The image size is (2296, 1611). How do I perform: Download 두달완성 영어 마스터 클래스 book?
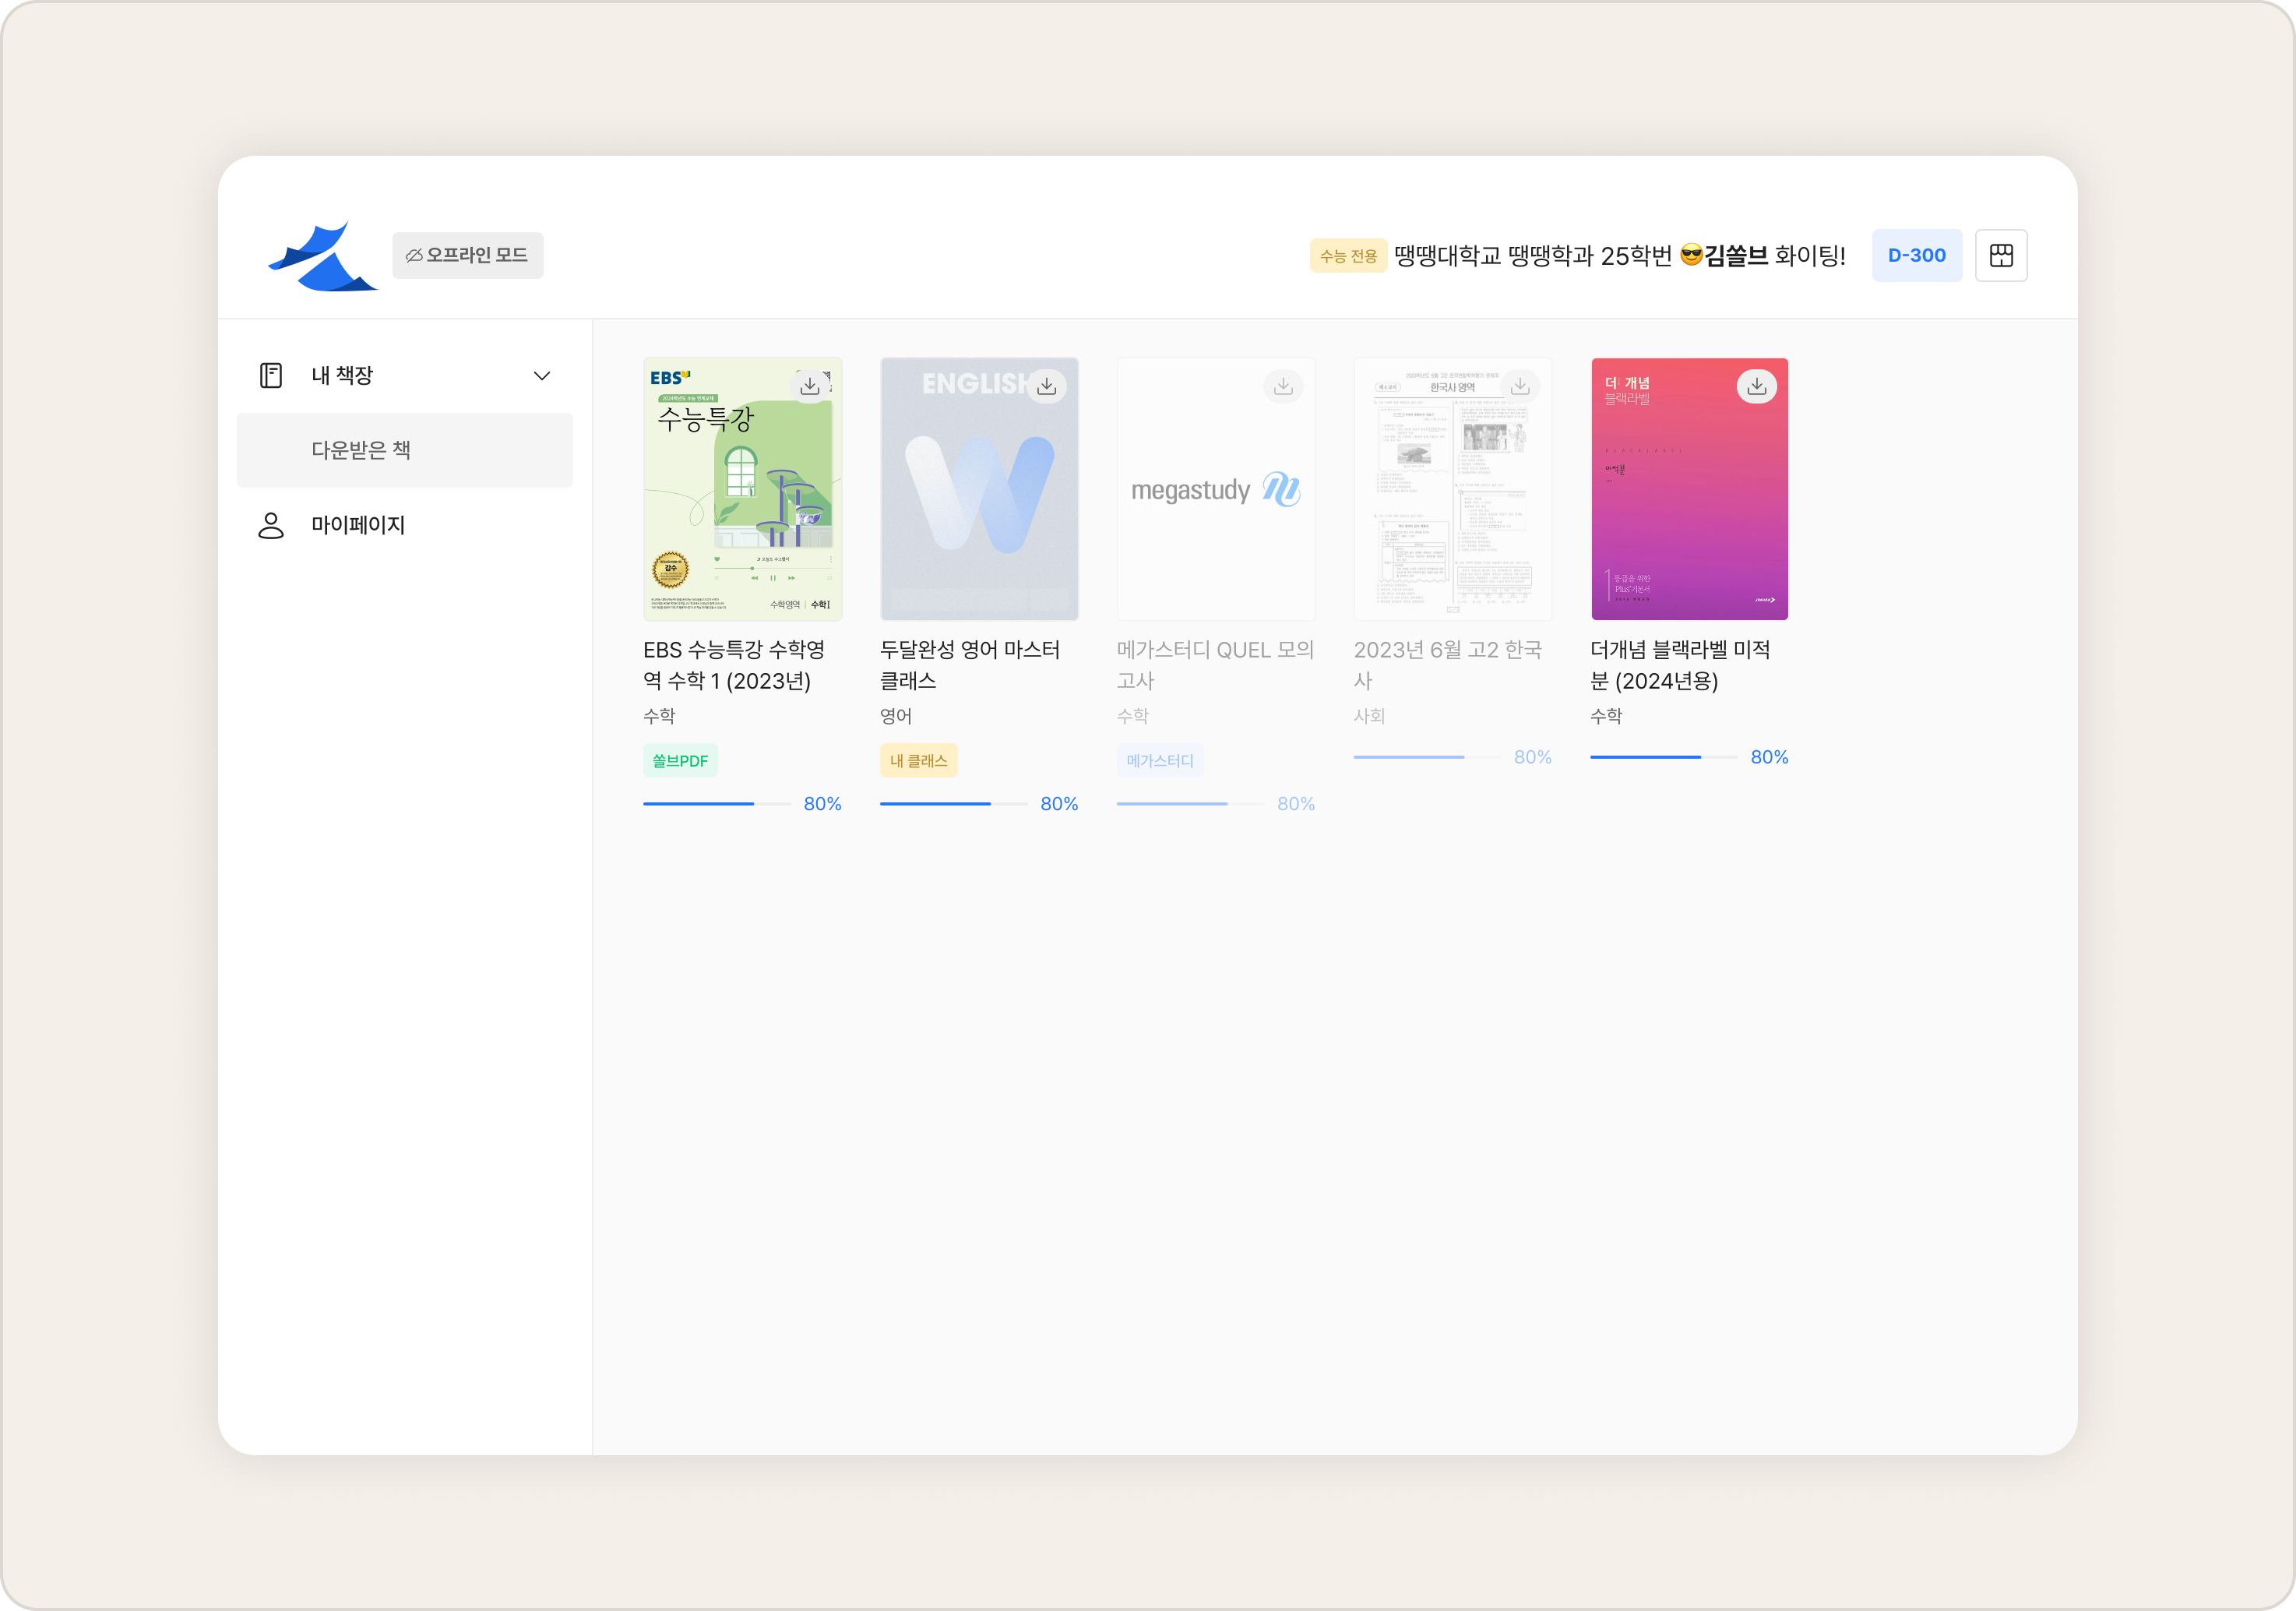point(1046,386)
